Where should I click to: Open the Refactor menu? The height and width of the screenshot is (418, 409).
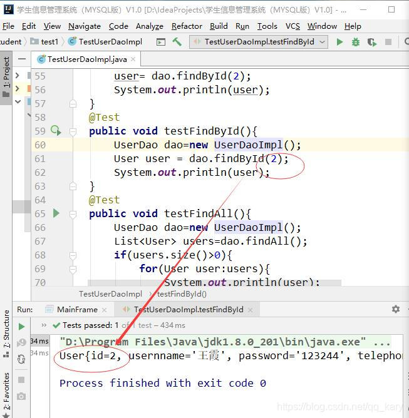[x=187, y=26]
